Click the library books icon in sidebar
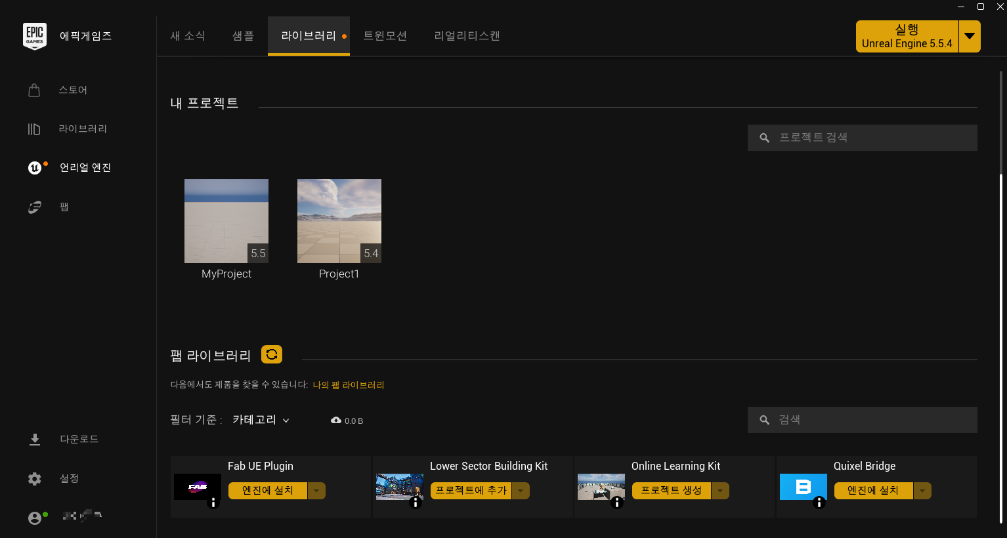 click(34, 129)
